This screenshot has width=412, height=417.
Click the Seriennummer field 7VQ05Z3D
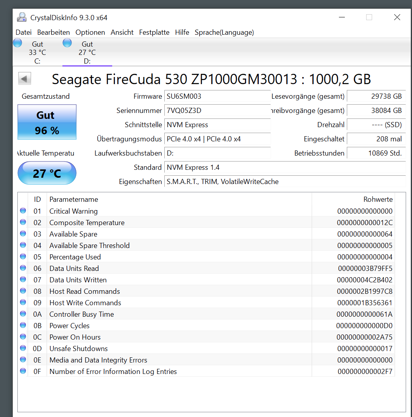coord(217,110)
